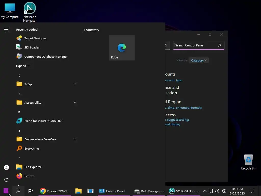Open the View by Category dropdown

click(199, 60)
